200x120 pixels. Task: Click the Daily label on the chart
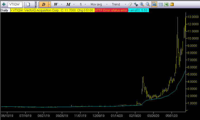click(x=4, y=10)
